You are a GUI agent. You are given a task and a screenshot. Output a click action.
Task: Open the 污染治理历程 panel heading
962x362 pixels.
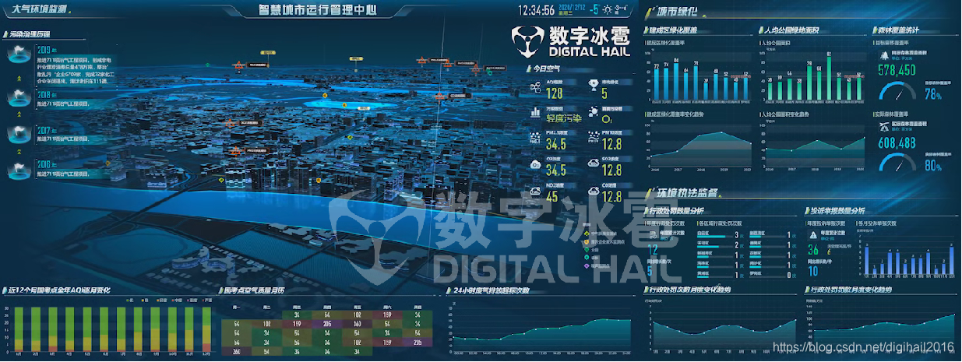[30, 34]
